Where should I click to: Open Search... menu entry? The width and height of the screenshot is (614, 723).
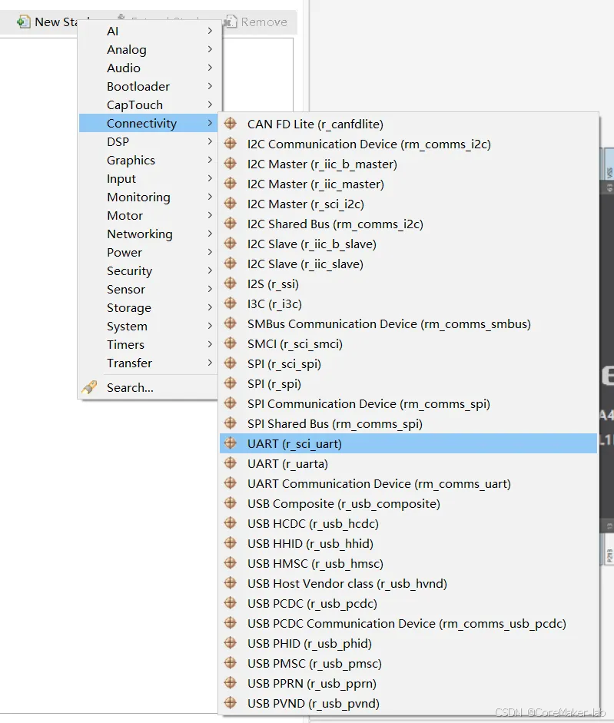148,387
